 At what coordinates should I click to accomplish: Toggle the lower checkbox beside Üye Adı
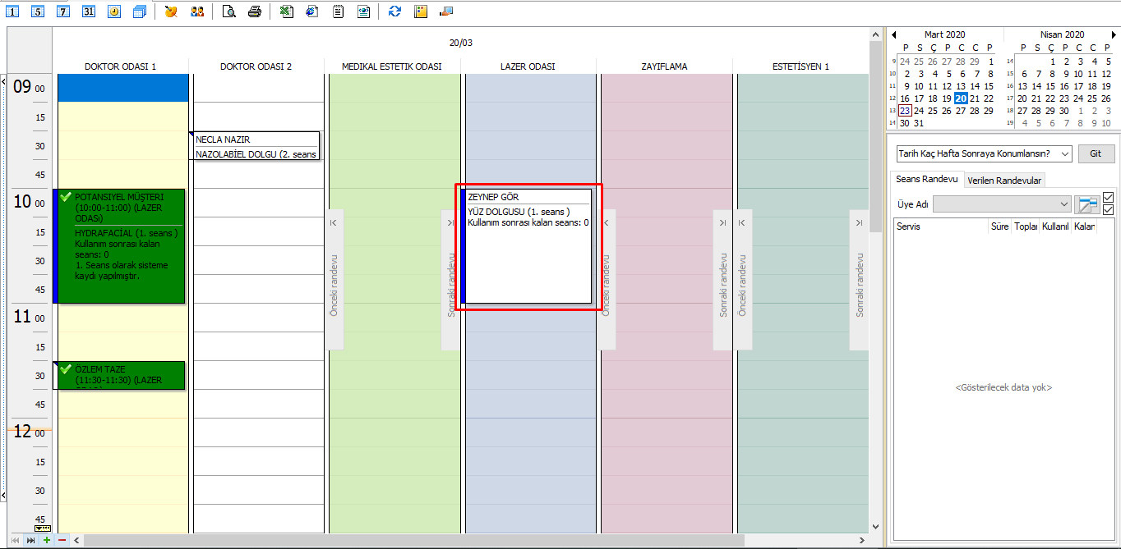pos(1108,210)
